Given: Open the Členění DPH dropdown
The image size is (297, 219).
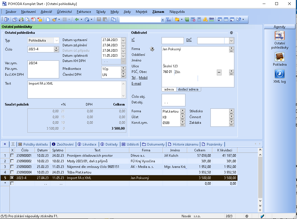Looking at the screenshot, I should coord(123,74).
